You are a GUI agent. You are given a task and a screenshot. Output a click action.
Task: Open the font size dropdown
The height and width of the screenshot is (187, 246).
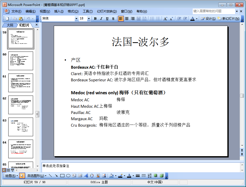89,18
